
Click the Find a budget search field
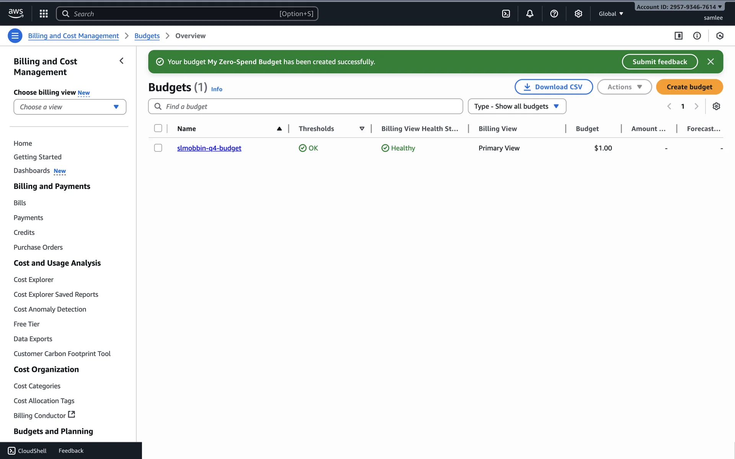tap(305, 106)
